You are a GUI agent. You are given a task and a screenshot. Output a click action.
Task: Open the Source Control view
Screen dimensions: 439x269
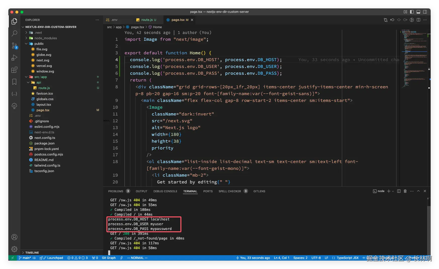14,46
